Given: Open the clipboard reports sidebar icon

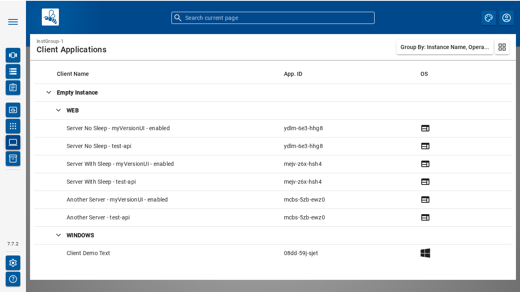Looking at the screenshot, I should coord(13,88).
